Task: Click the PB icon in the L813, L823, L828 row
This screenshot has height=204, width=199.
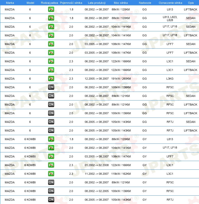Action: pyautogui.click(x=51, y=18)
